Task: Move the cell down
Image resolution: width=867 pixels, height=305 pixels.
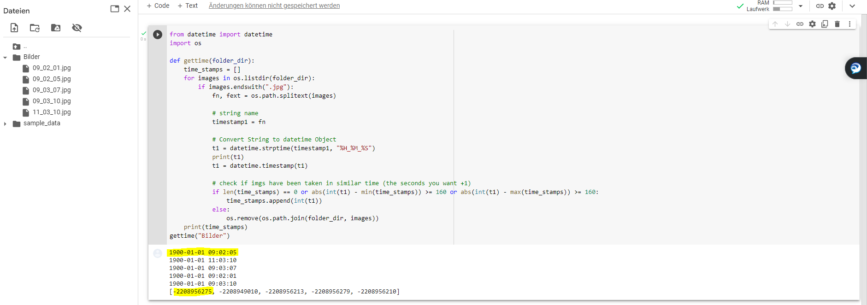Action: point(787,24)
